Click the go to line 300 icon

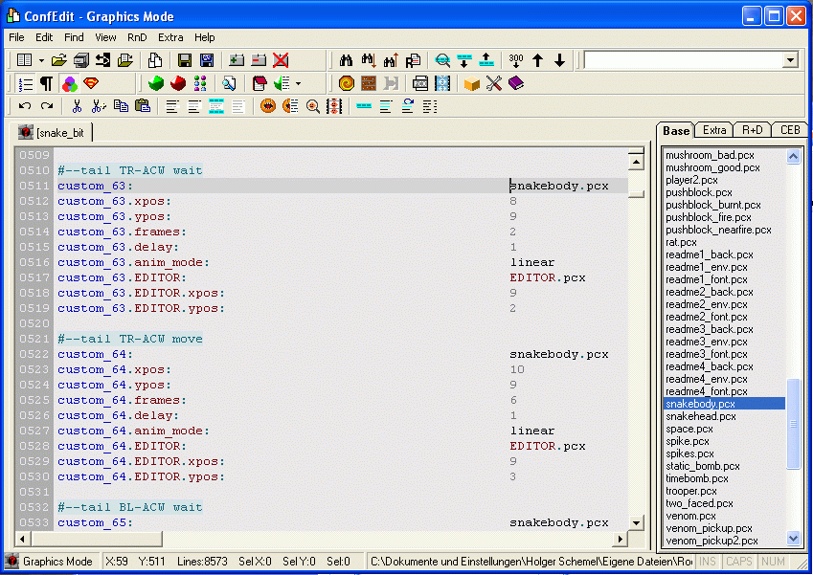[516, 60]
